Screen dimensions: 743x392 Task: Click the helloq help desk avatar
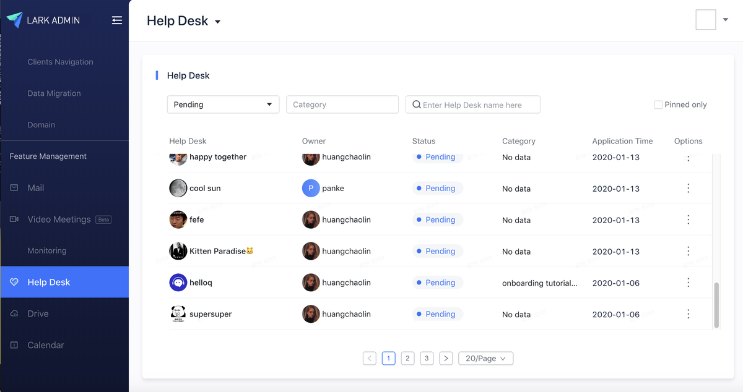(x=178, y=283)
